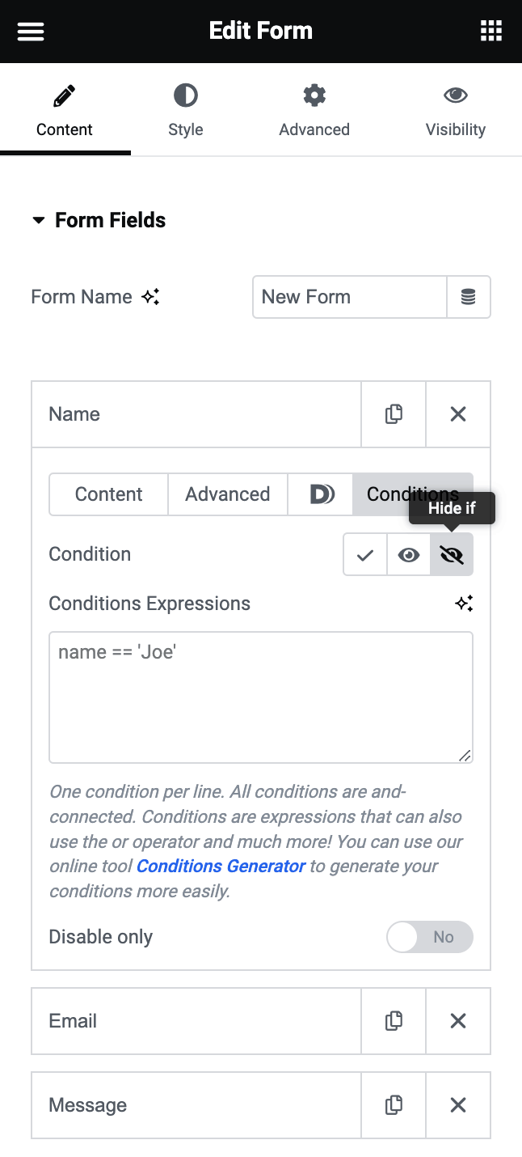Viewport: 522px width, 1157px height.
Task: Open the Dynamic.ooo sub-tab on Name field
Action: [x=320, y=494]
